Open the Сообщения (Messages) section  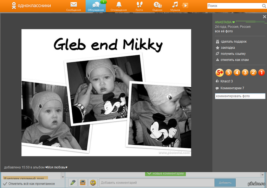(x=74, y=6)
